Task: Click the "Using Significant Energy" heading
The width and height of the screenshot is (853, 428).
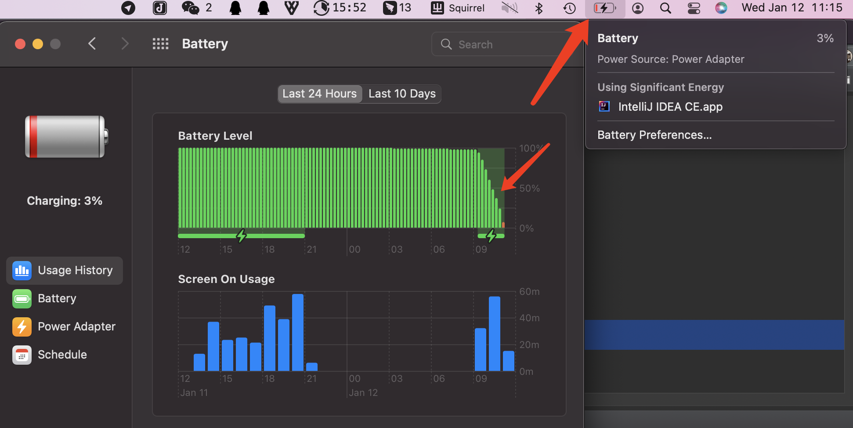Action: pyautogui.click(x=661, y=87)
